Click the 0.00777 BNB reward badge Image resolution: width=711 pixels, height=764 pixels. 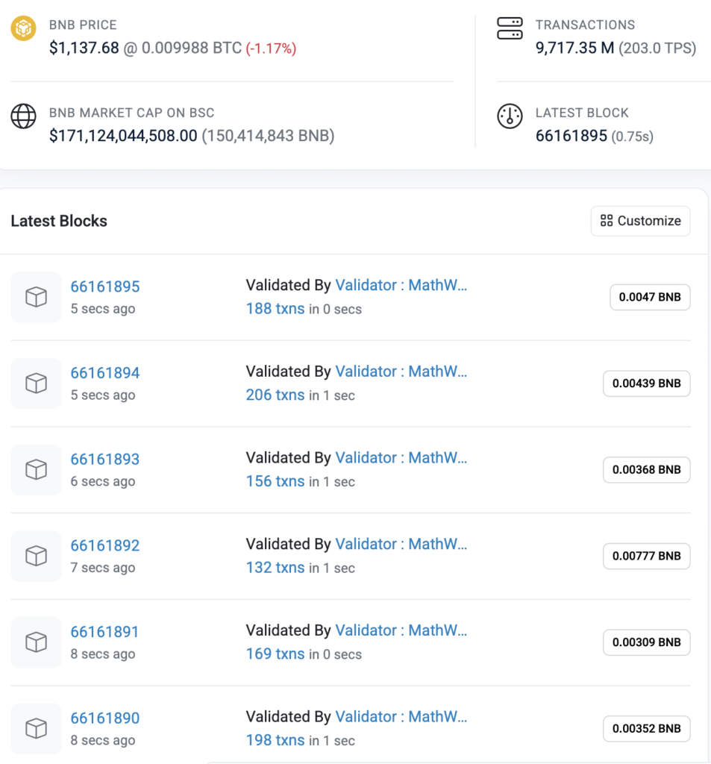tap(646, 556)
